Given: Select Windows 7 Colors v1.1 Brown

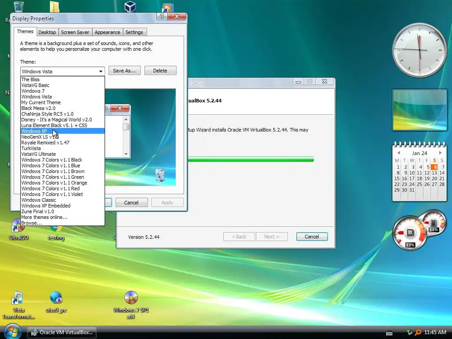Looking at the screenshot, I should point(63,171).
